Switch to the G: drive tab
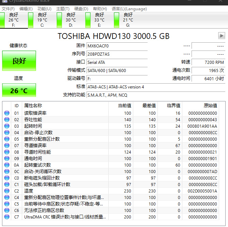 [x=128, y=20]
